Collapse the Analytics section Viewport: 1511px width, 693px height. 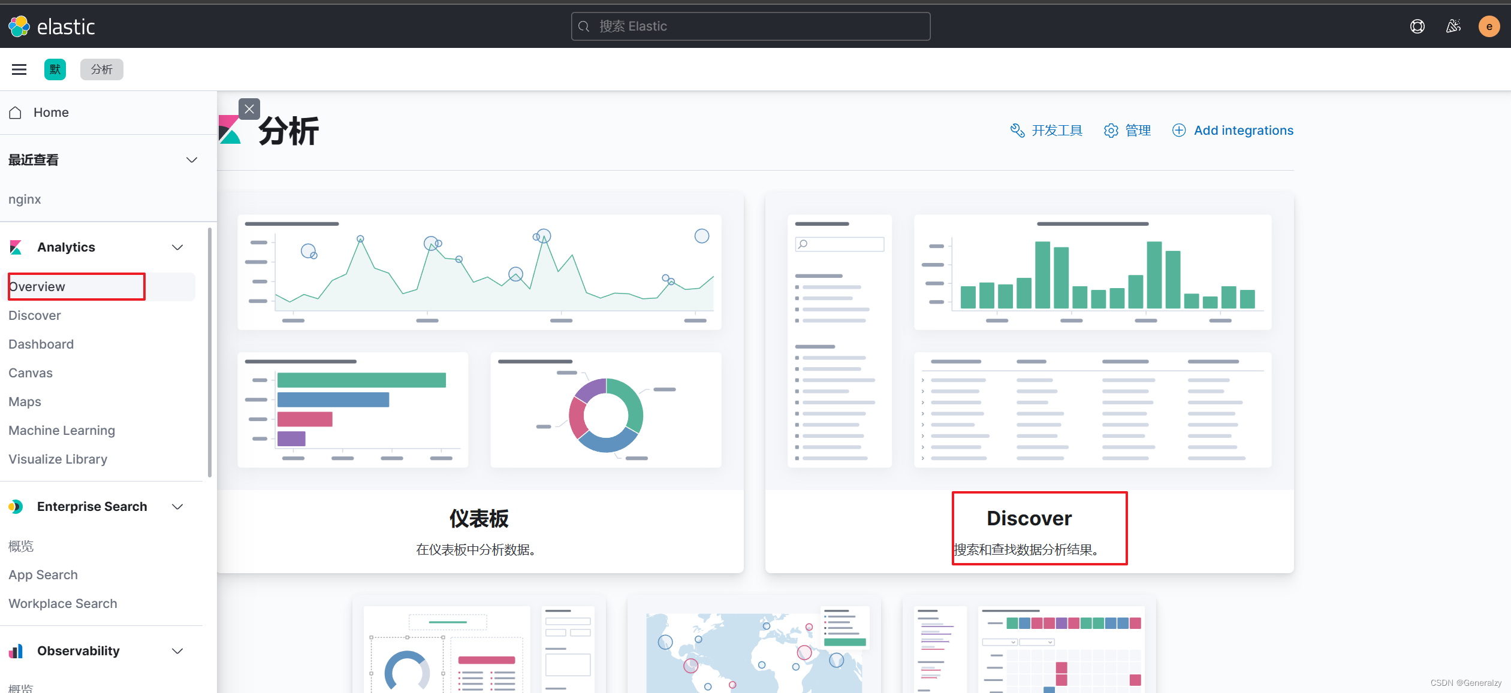pos(177,247)
